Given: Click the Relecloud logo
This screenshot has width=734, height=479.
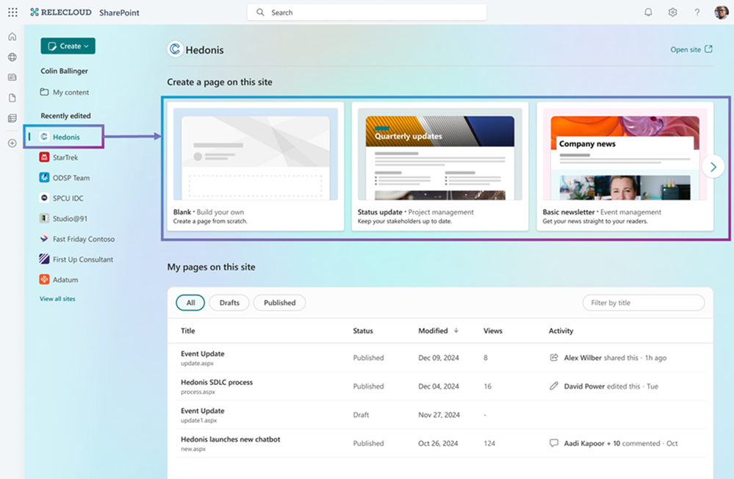Looking at the screenshot, I should coord(61,12).
